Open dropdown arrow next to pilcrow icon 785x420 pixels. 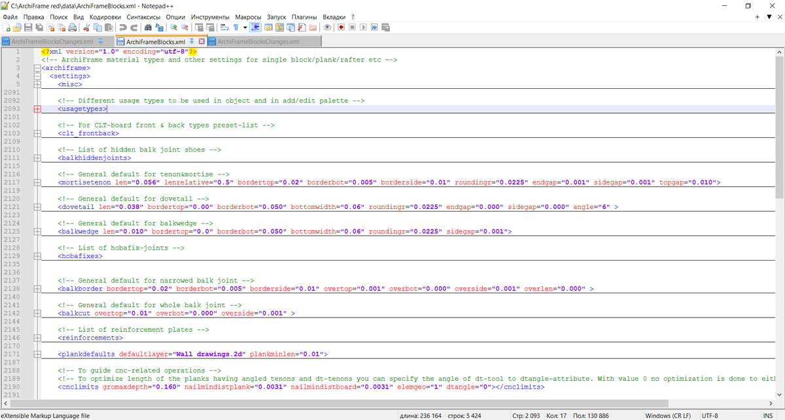pos(245,27)
